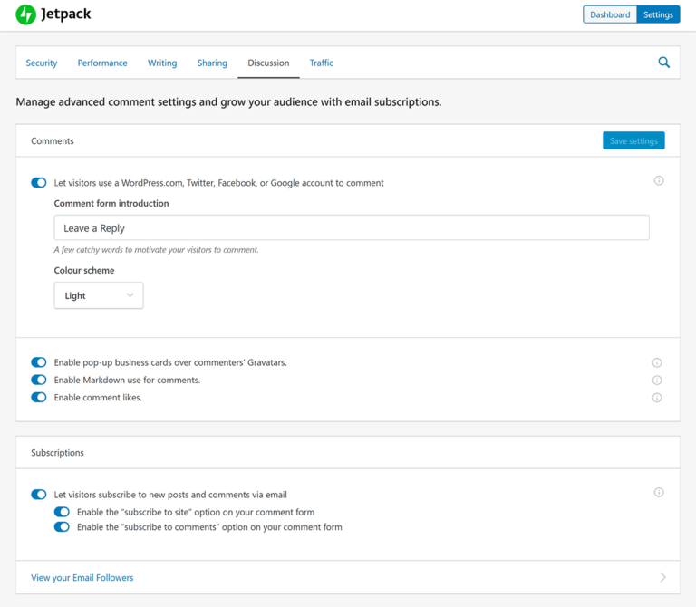This screenshot has height=607, width=696.
Task: Show info for email subscriptions option
Action: click(x=659, y=492)
